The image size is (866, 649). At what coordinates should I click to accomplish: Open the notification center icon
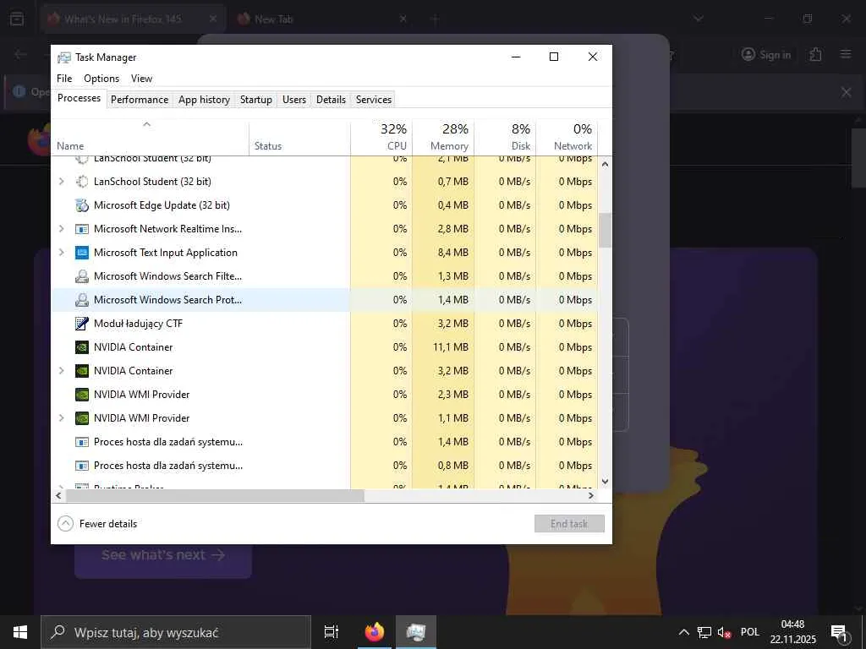click(839, 633)
